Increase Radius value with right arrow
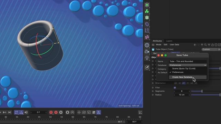Screen dimensions: 221x124 pos(189,95)
